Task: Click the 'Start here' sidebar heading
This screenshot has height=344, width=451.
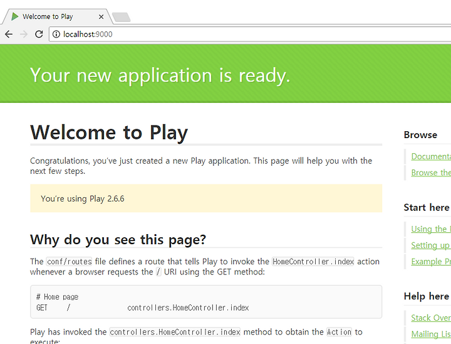Action: pos(427,208)
